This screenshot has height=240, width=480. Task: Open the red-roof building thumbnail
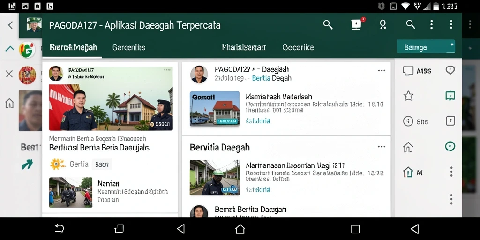(x=215, y=108)
